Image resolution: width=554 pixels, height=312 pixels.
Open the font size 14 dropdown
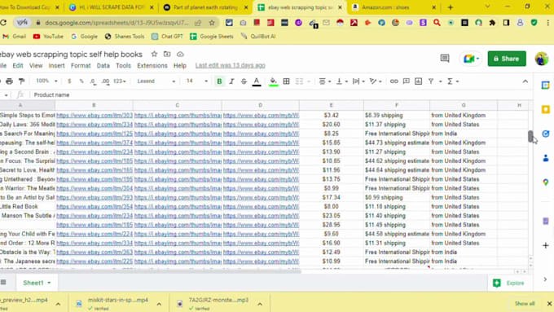click(x=197, y=81)
